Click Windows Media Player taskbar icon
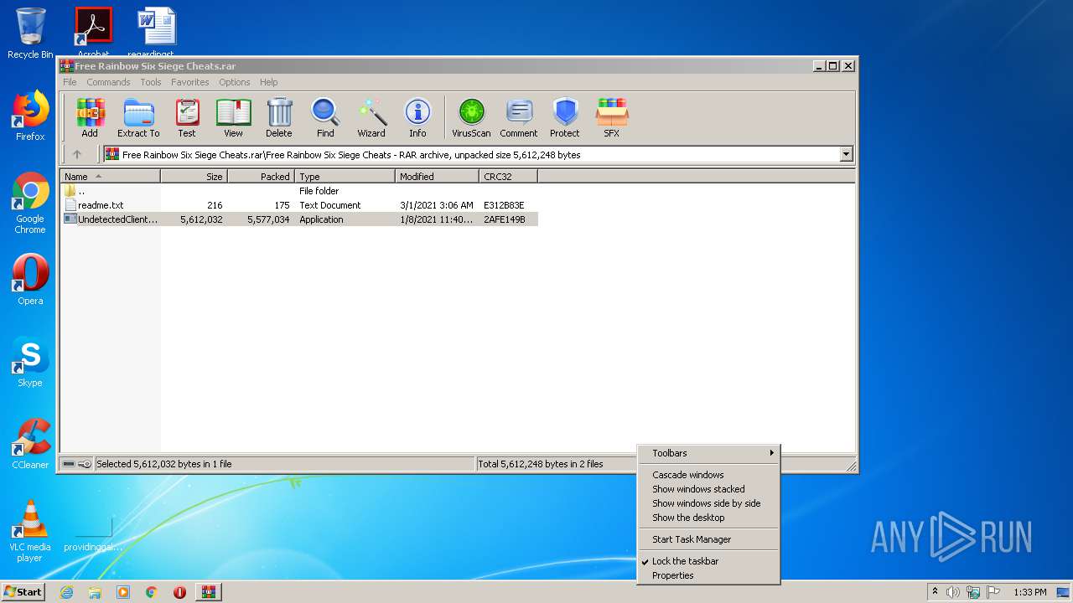1073x603 pixels. (x=123, y=592)
